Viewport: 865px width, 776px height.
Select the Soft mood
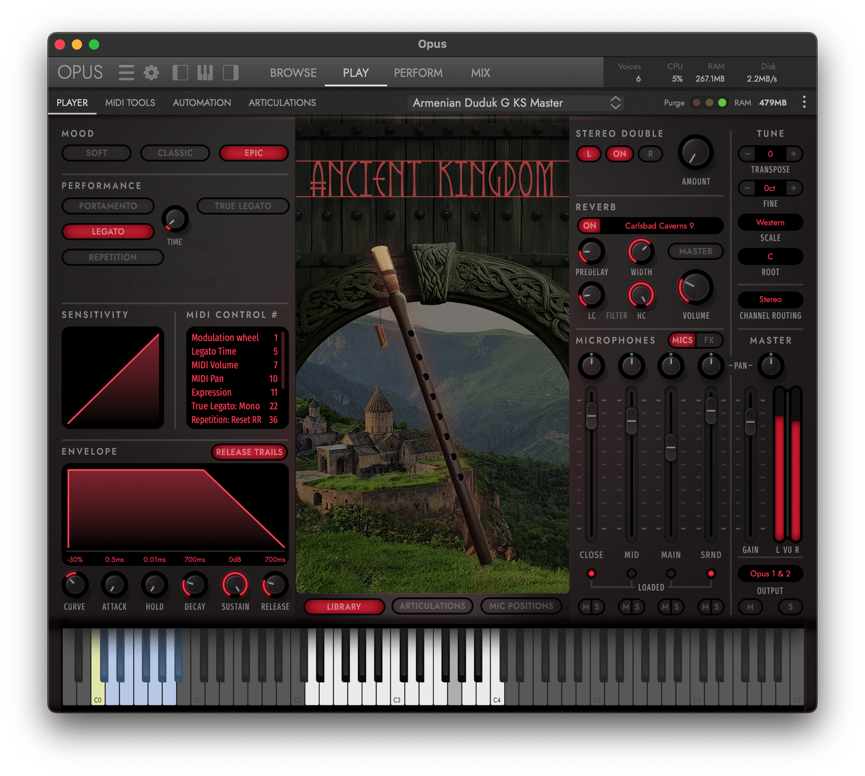point(97,153)
